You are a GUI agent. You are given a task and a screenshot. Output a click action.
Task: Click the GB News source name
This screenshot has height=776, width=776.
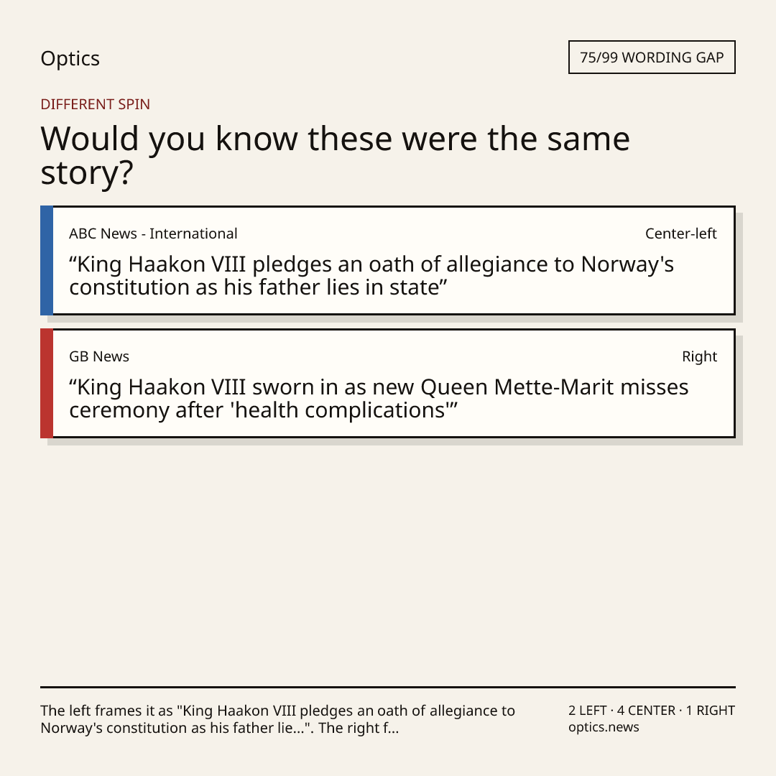[99, 356]
